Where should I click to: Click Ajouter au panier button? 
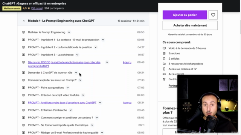[185, 15]
